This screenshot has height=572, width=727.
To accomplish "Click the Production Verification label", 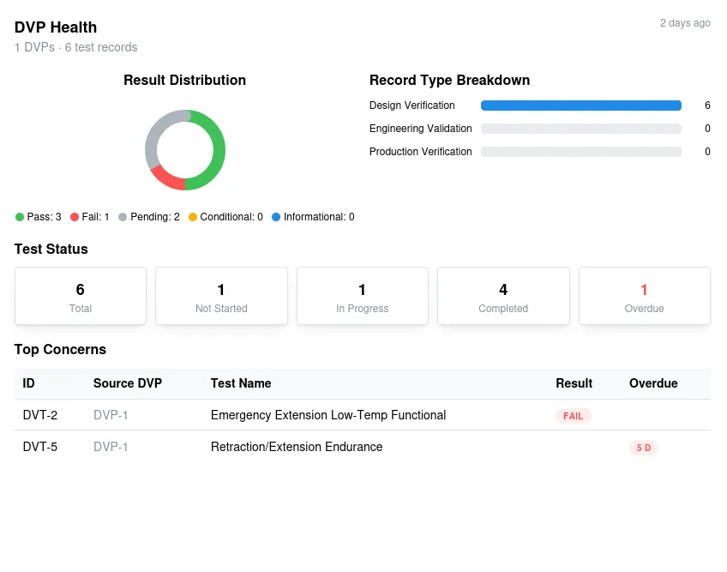I will (x=421, y=152).
